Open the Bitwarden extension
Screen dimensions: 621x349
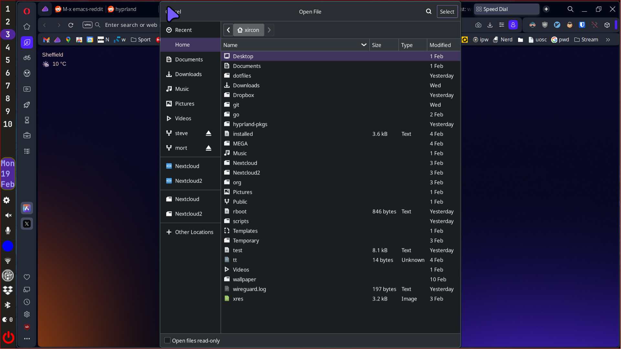[582, 25]
